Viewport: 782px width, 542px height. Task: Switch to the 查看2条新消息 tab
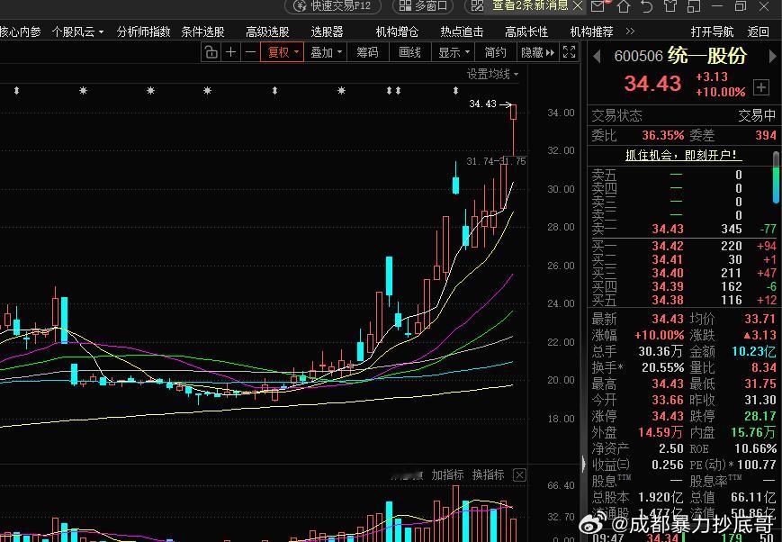[528, 6]
